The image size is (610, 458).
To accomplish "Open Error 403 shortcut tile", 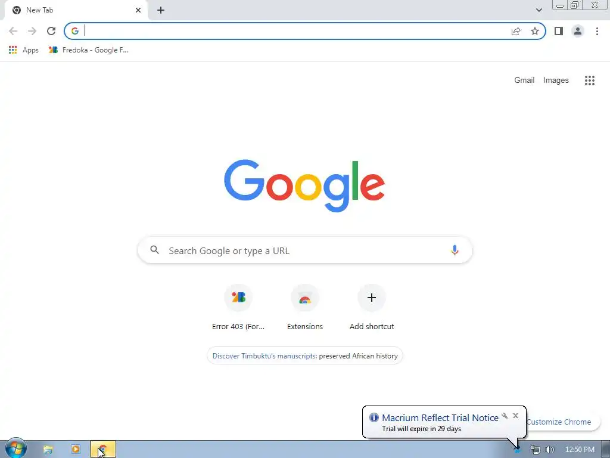I will point(238,308).
